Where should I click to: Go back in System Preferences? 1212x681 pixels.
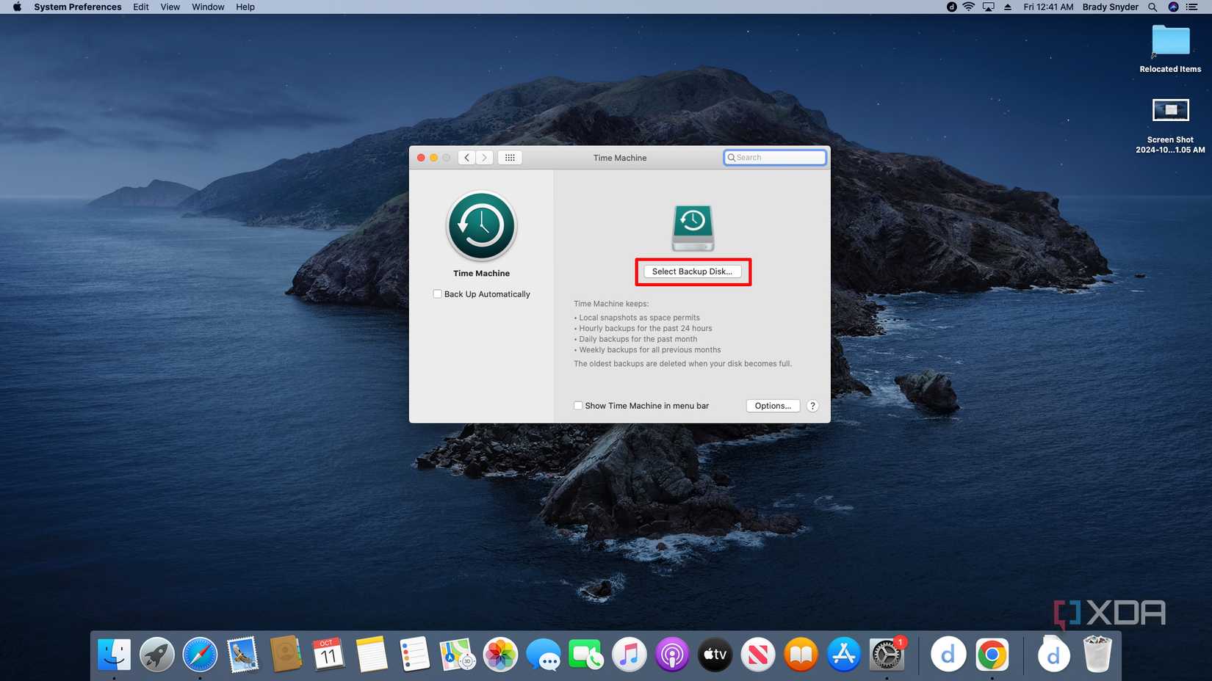point(466,158)
